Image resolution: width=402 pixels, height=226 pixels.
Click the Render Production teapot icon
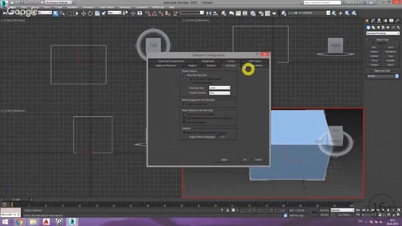[x=274, y=13]
